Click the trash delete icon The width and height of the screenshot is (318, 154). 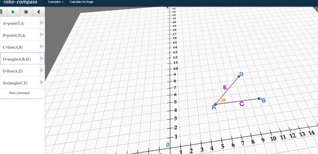coord(1,12)
